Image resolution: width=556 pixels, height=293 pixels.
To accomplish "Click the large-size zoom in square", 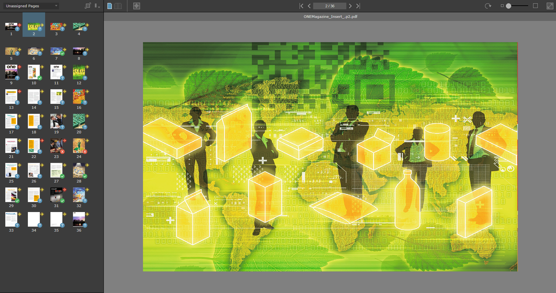I will click(x=535, y=6).
